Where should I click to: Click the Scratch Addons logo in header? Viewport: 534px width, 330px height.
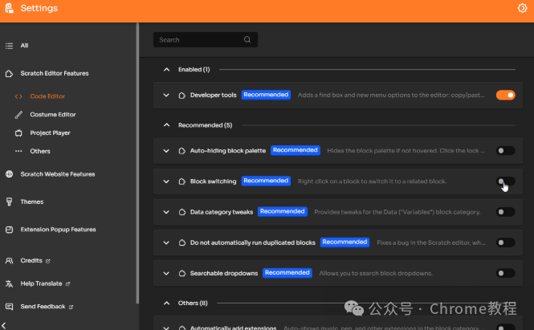[9, 8]
